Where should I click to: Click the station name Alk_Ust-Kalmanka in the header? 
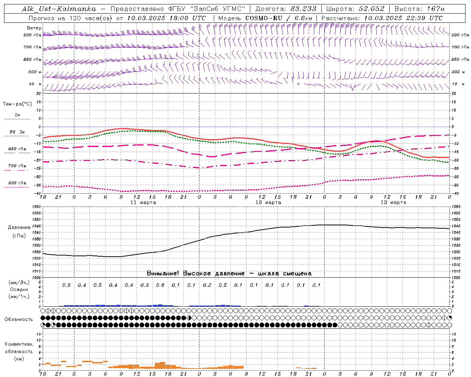coord(59,9)
